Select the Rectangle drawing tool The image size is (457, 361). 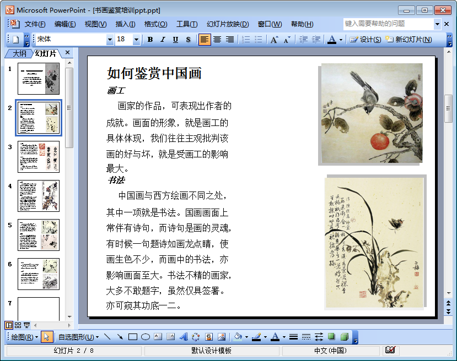133,337
